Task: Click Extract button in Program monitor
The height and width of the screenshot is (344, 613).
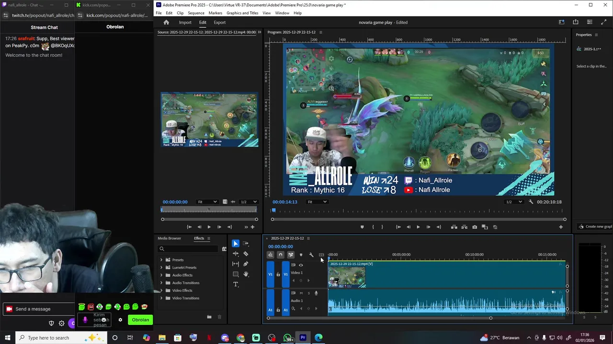Action: click(x=464, y=227)
